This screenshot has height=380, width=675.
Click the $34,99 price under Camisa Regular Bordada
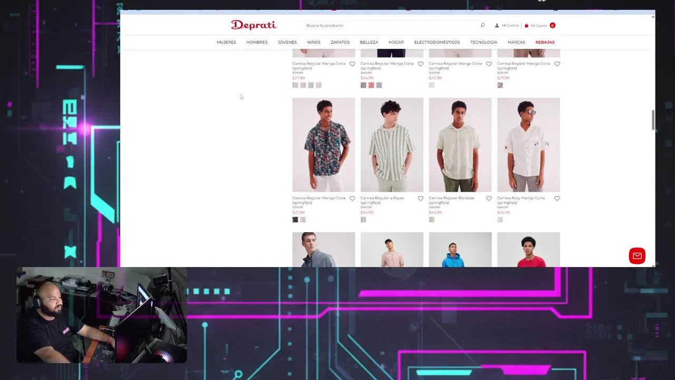click(x=435, y=212)
